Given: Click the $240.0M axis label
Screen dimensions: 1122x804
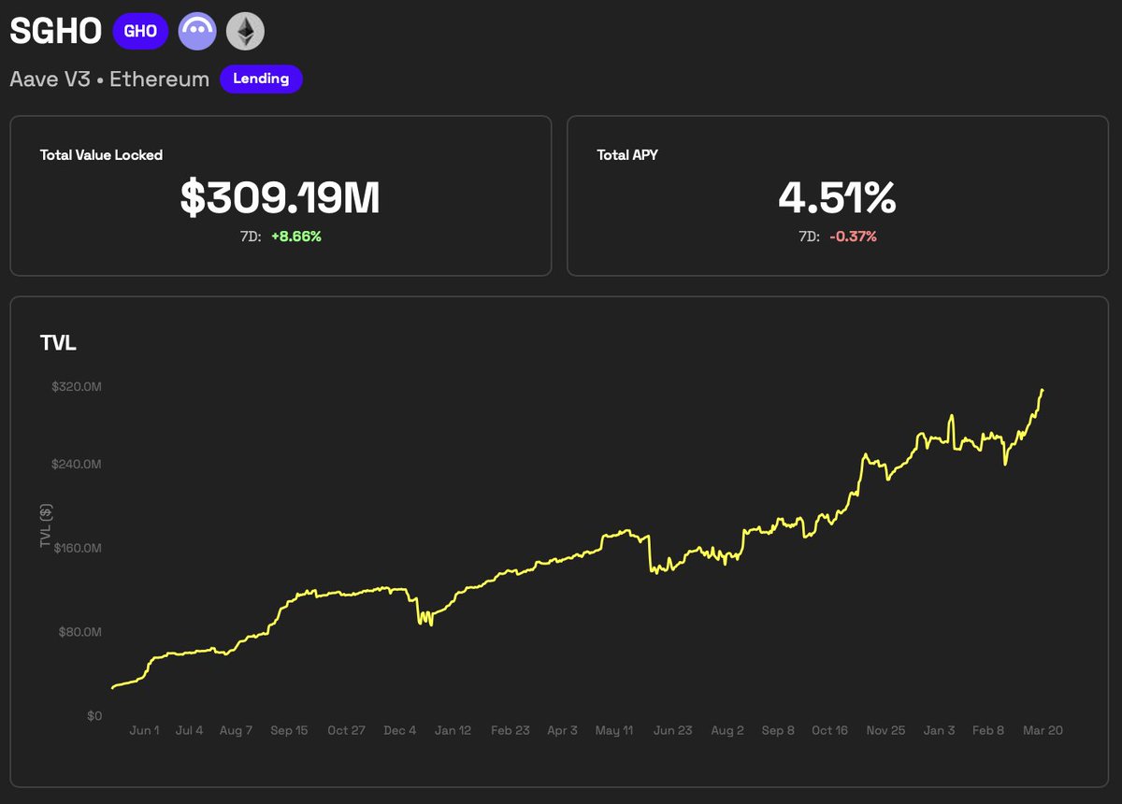Looking at the screenshot, I should click(77, 464).
